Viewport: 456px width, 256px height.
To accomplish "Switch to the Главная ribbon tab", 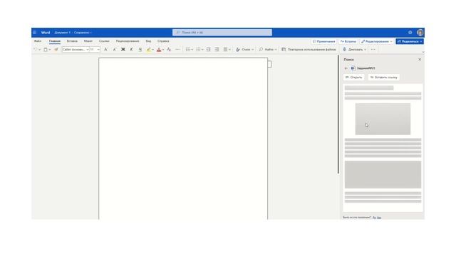I will pos(55,41).
